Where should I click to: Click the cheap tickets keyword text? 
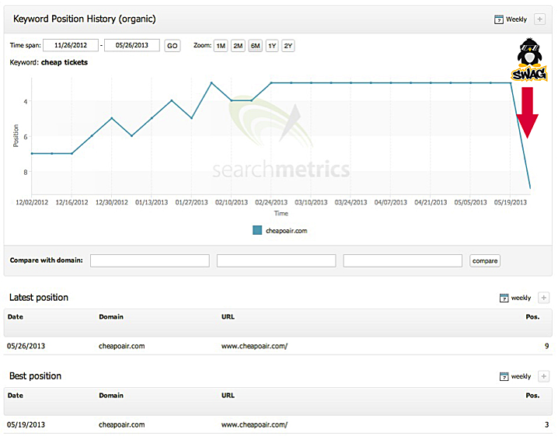click(65, 62)
